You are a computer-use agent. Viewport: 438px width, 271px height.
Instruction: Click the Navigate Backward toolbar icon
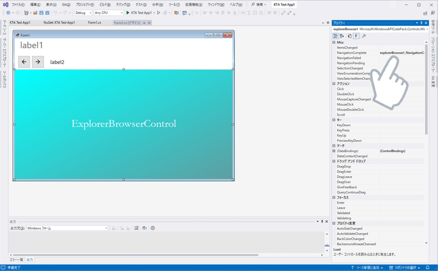click(8, 13)
